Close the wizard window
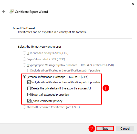 coord(133,4)
